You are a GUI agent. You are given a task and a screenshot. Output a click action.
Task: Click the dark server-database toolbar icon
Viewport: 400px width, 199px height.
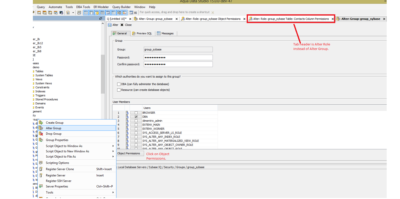[61, 13]
